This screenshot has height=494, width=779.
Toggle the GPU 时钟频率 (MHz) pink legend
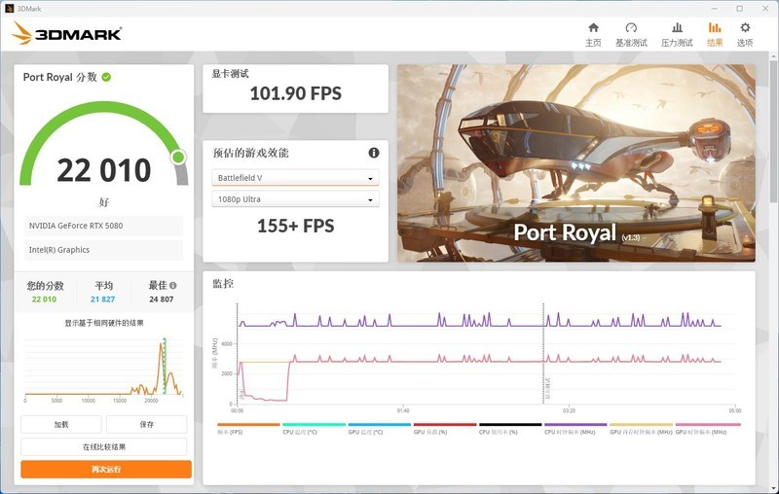click(x=708, y=429)
